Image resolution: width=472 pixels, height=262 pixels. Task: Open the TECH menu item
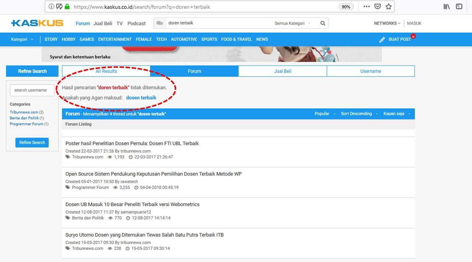click(x=161, y=39)
